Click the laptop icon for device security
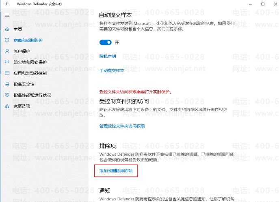Viewport: 279px width, 202px height. [x=7, y=84]
